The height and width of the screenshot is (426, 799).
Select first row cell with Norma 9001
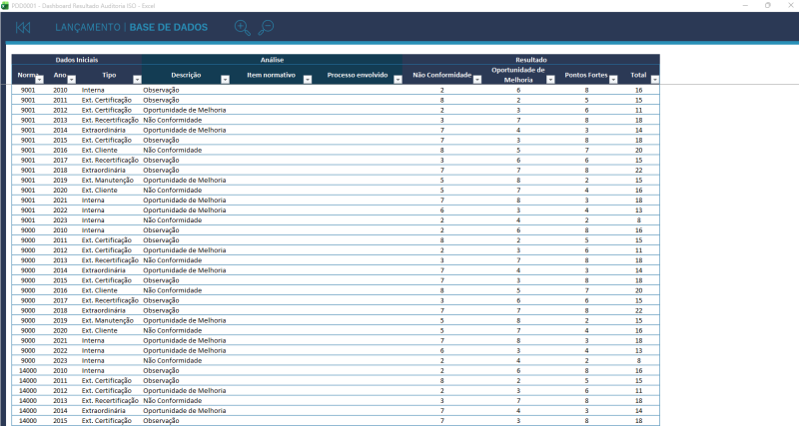coord(29,90)
